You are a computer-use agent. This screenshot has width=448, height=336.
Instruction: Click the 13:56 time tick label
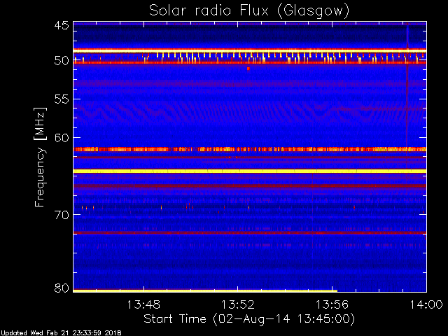pyautogui.click(x=332, y=304)
